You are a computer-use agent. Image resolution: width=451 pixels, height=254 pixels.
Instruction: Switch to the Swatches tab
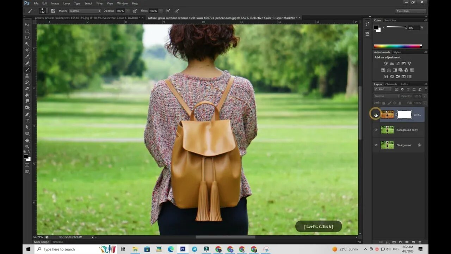[x=390, y=20]
